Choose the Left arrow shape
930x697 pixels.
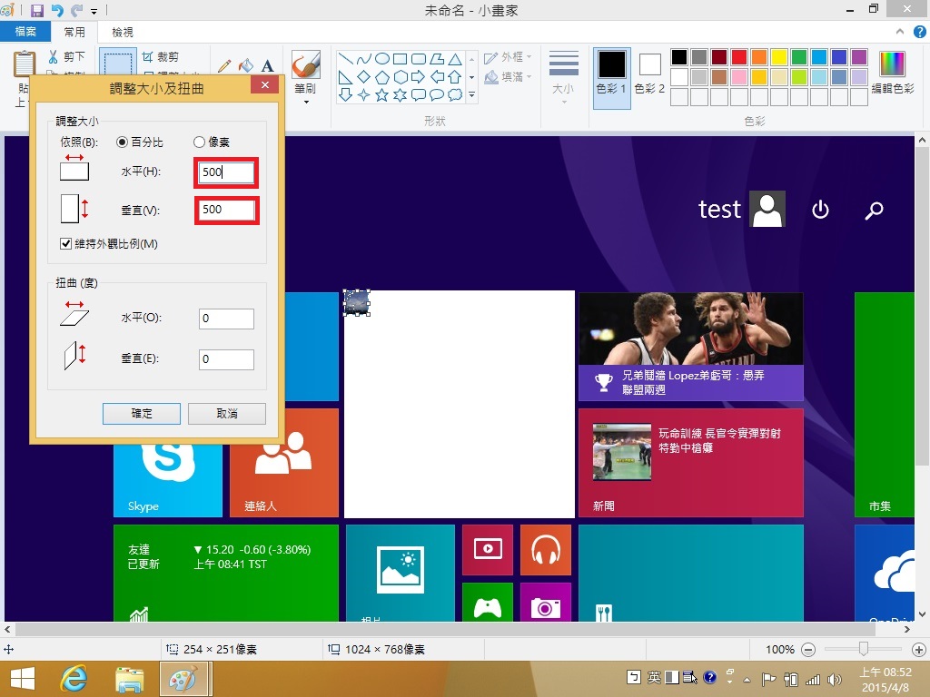point(437,77)
